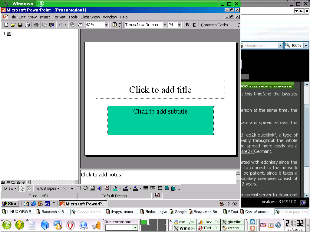Image resolution: width=310 pixels, height=232 pixels.
Task: Open the font size dropdown
Action: coord(179,25)
